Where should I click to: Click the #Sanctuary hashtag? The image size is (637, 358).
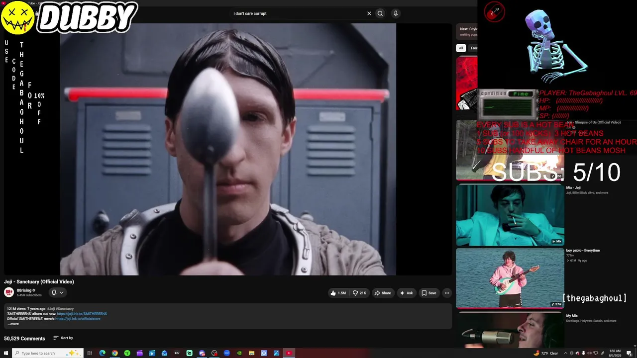65,309
